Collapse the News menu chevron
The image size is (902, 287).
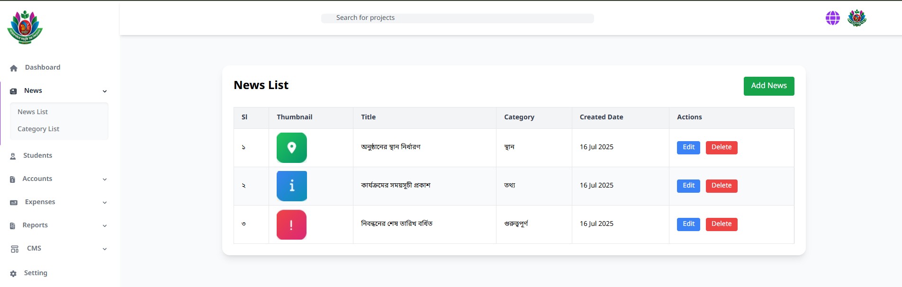[105, 91]
